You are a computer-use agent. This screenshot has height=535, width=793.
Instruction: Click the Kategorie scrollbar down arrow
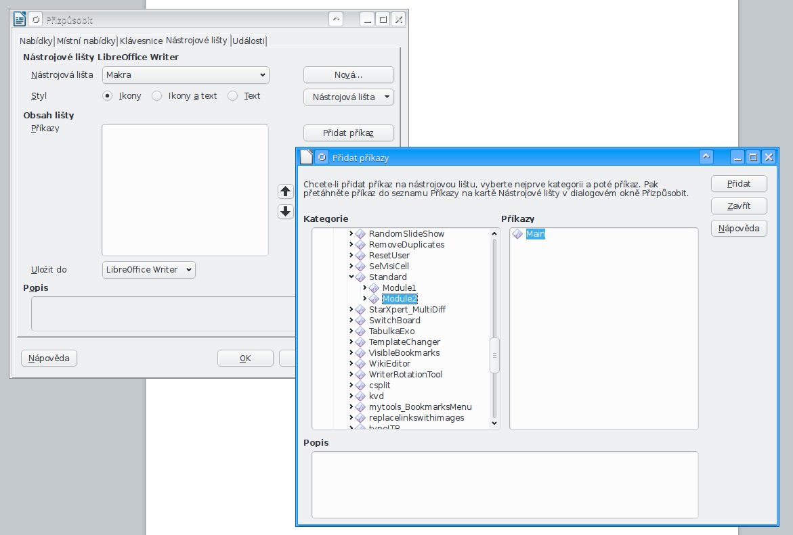(x=494, y=423)
